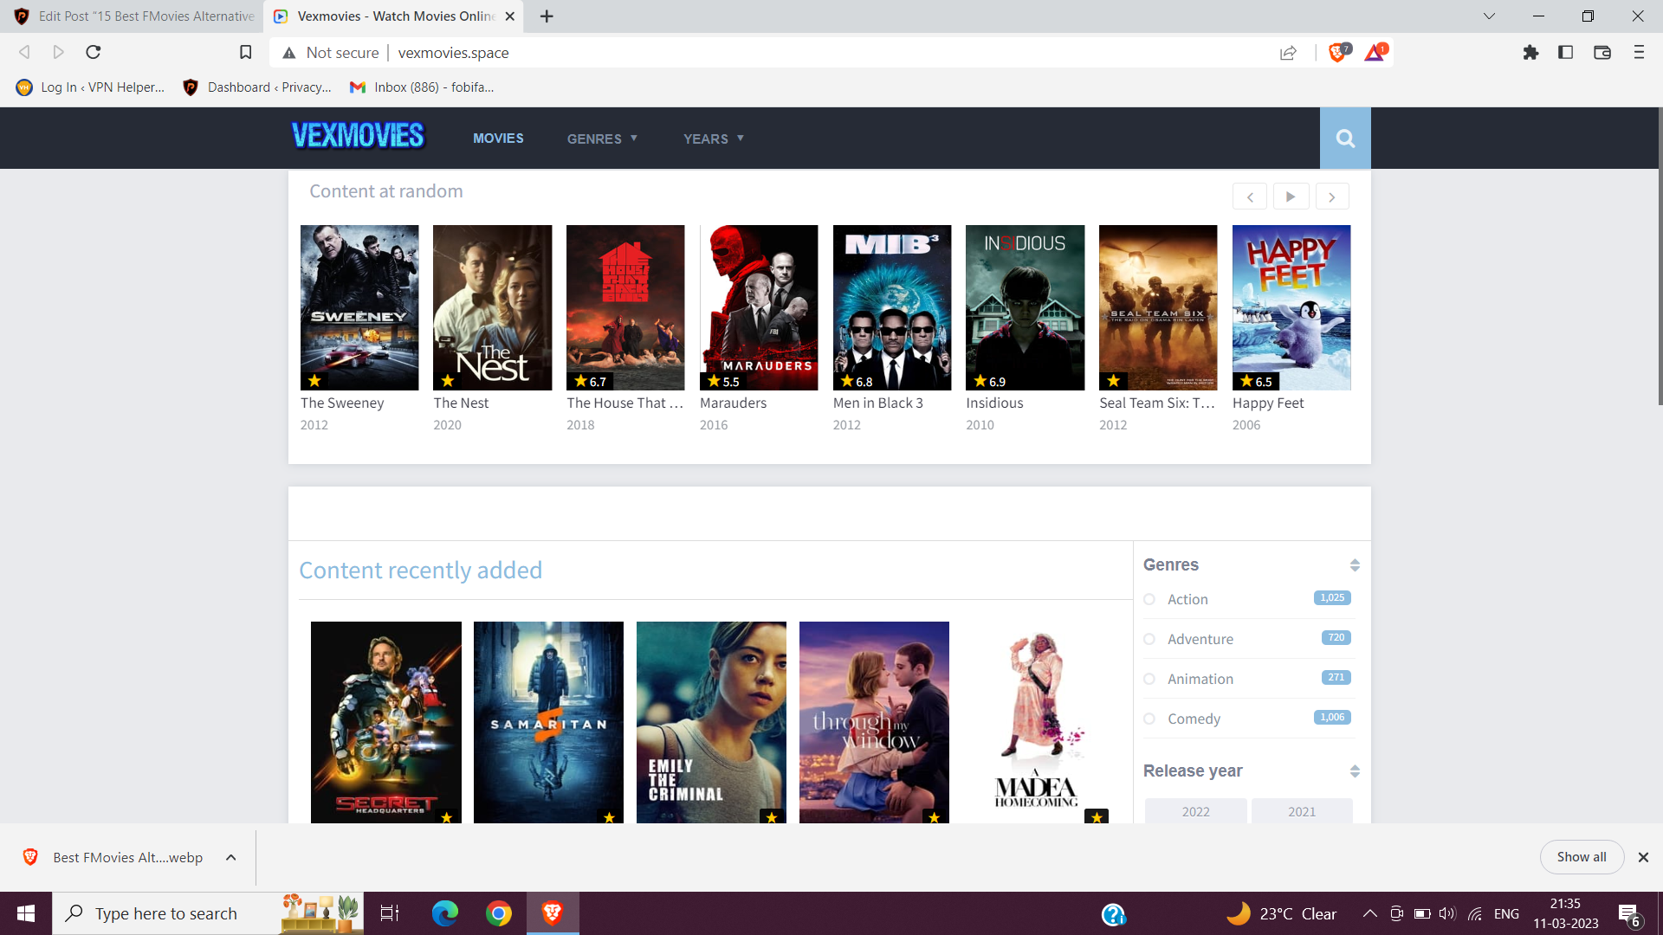
Task: Open the Brave hamburger menu
Action: coord(1639,53)
